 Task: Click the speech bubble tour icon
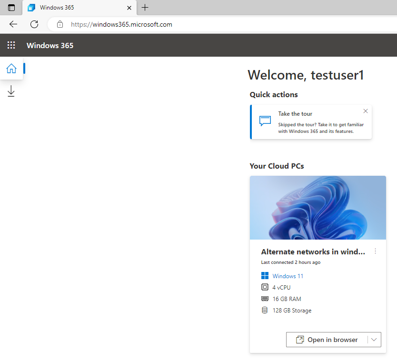point(265,121)
